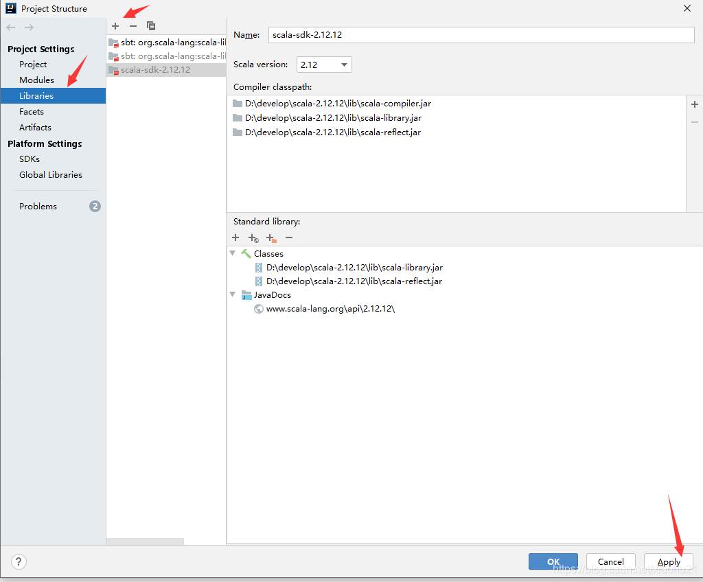Open SDKs under Platform Settings
Image resolution: width=703 pixels, height=582 pixels.
[x=29, y=159]
